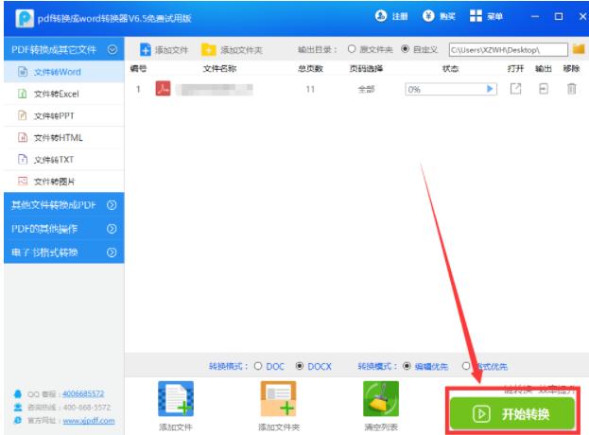
Task: Choose DOCX conversion format radio
Action: [x=300, y=366]
